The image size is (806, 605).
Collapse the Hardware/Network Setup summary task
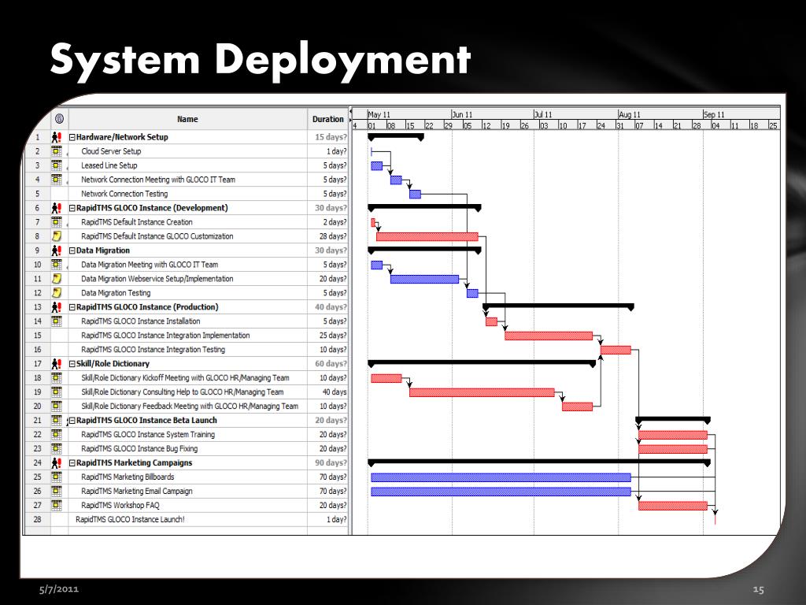(x=72, y=137)
